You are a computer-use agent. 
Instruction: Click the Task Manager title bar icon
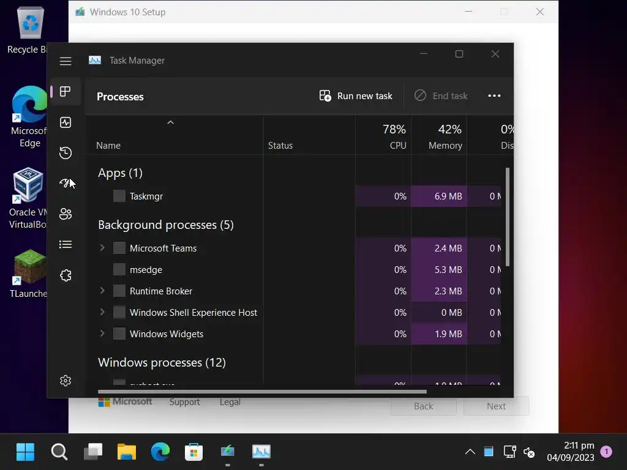coord(95,61)
